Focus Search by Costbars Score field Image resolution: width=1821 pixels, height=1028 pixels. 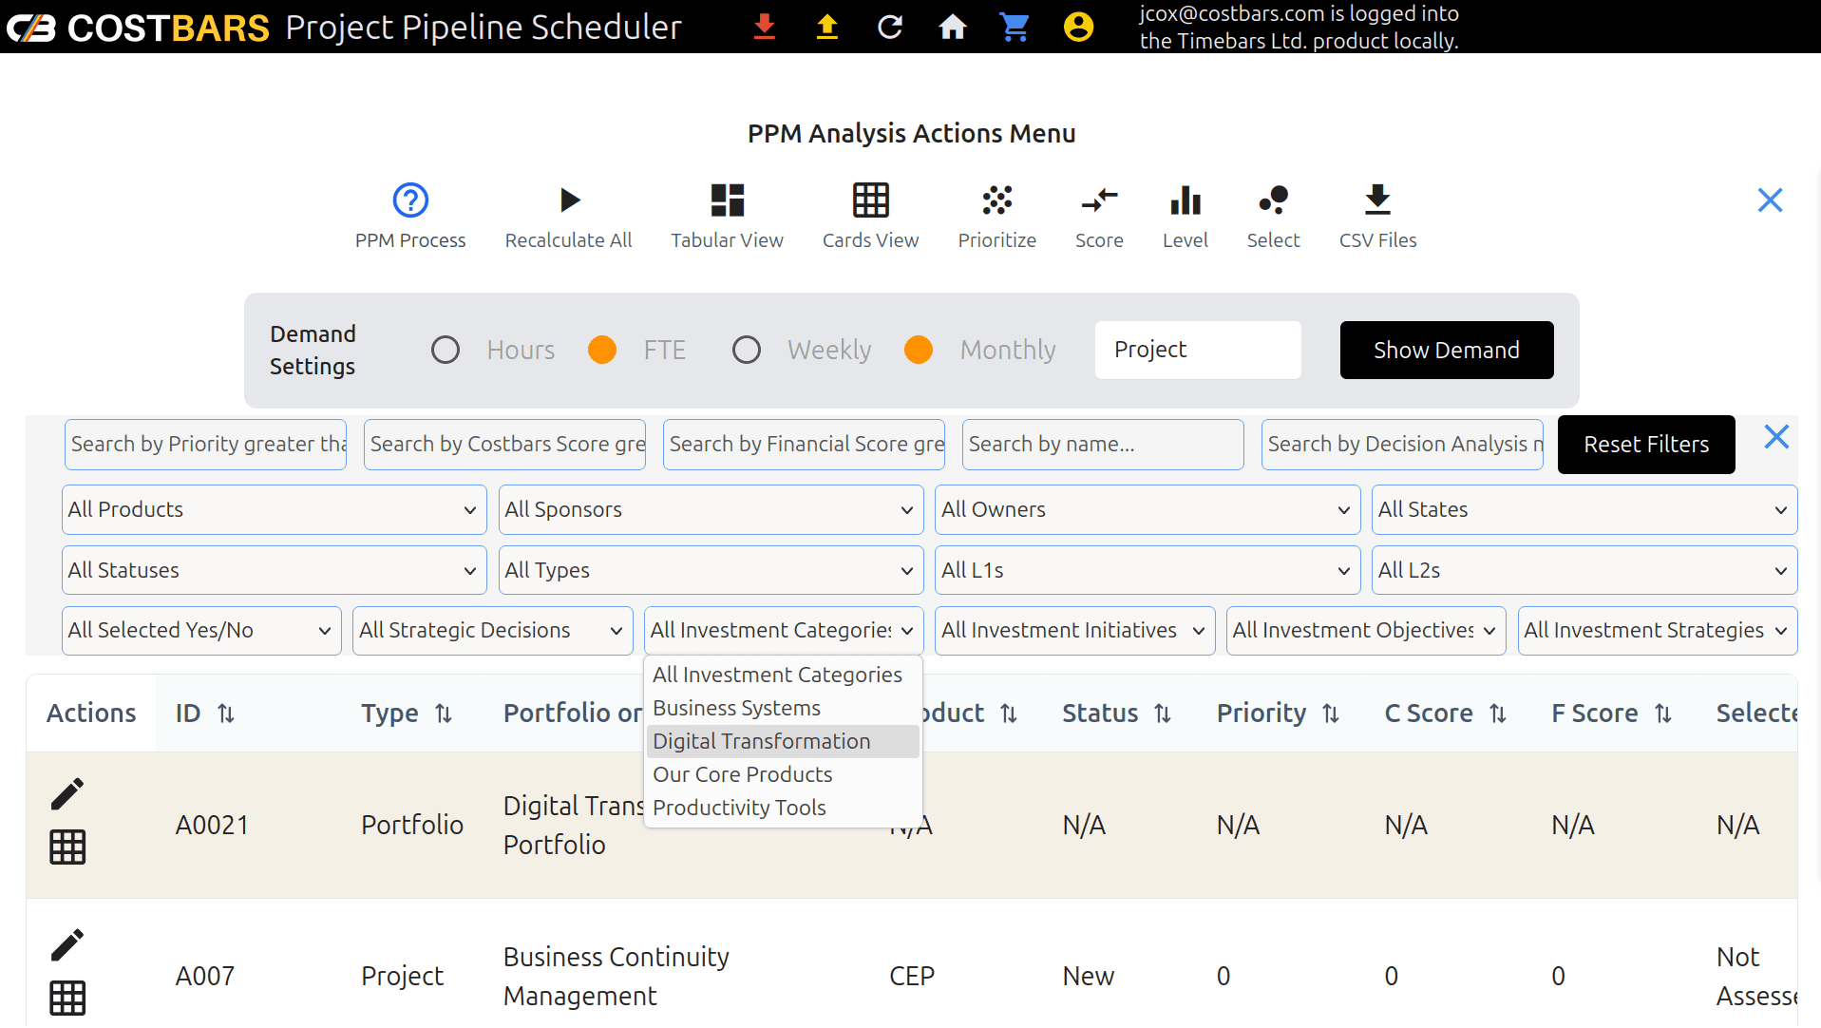505,445
